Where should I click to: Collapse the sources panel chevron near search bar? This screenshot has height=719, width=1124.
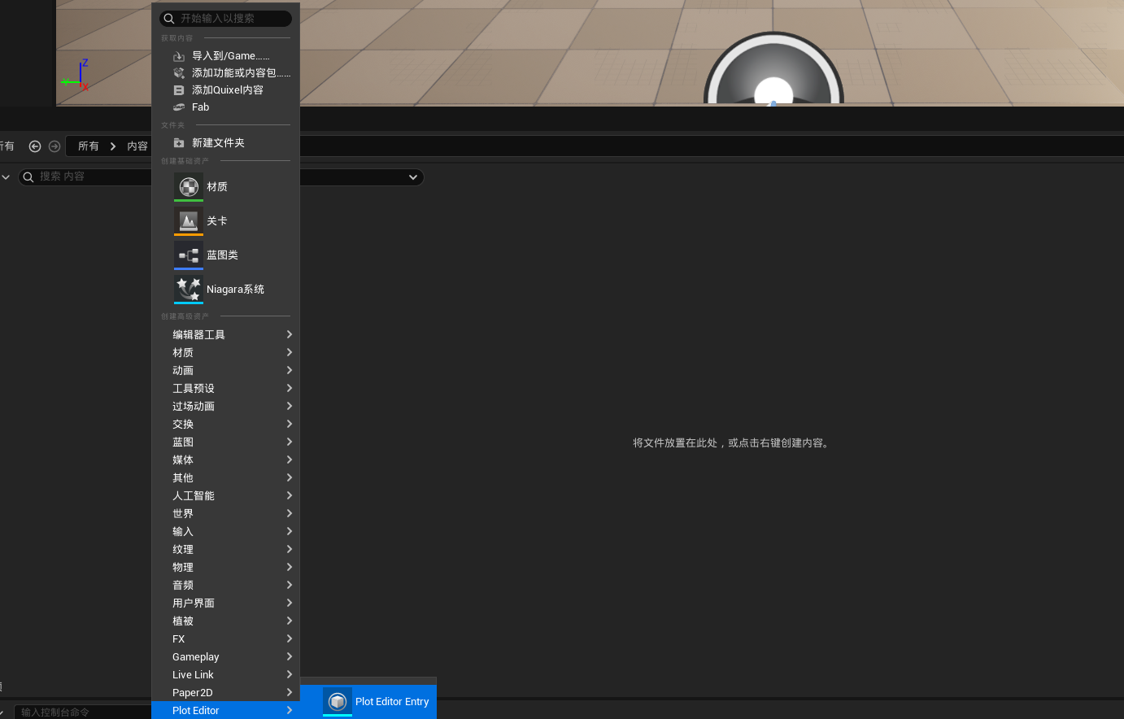[7, 176]
